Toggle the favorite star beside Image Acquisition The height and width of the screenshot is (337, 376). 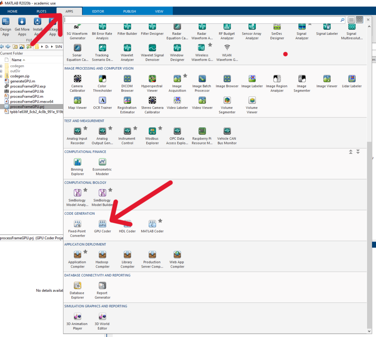[x=185, y=76]
